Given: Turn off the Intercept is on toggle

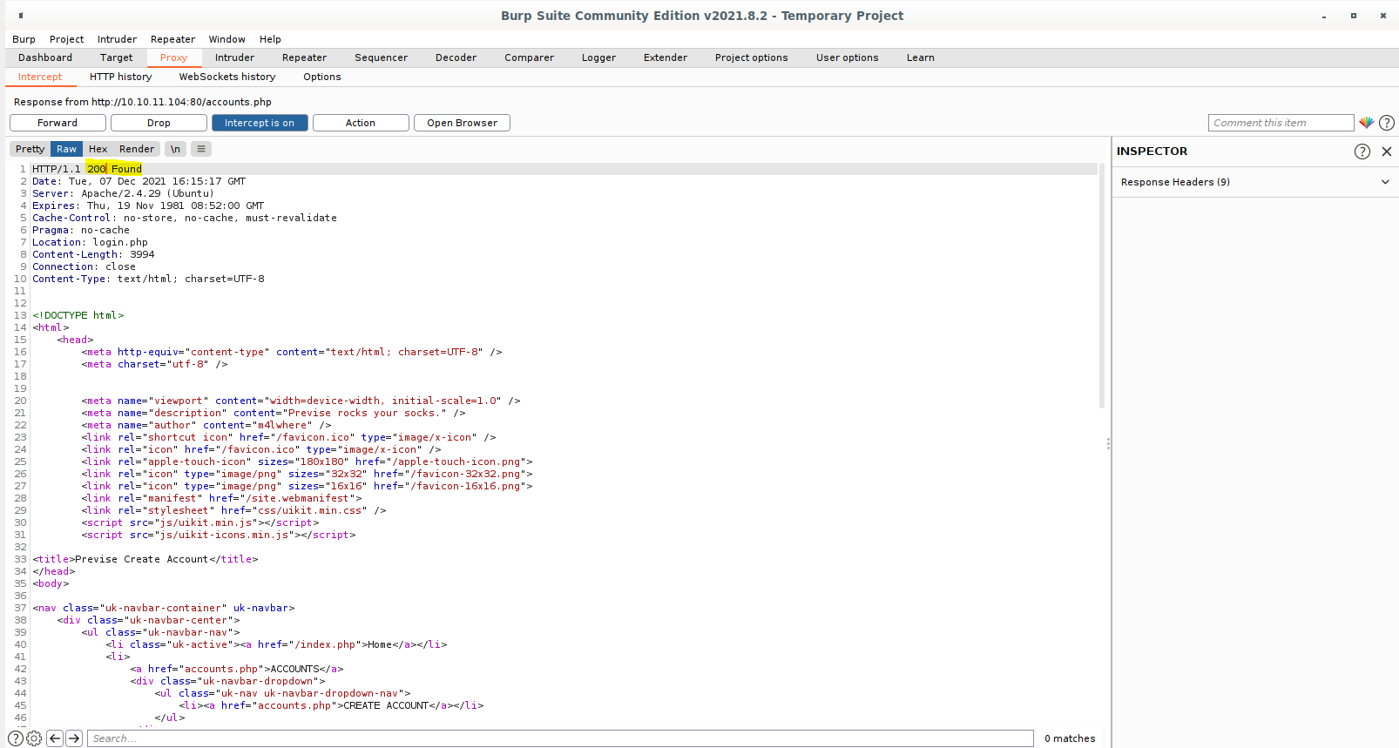Looking at the screenshot, I should tap(260, 123).
